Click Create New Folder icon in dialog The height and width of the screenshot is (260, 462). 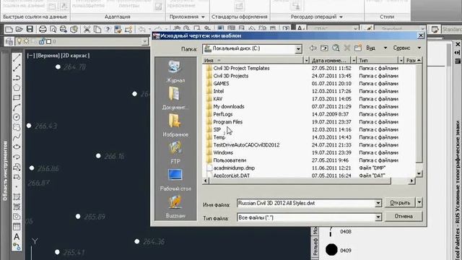tap(358, 48)
